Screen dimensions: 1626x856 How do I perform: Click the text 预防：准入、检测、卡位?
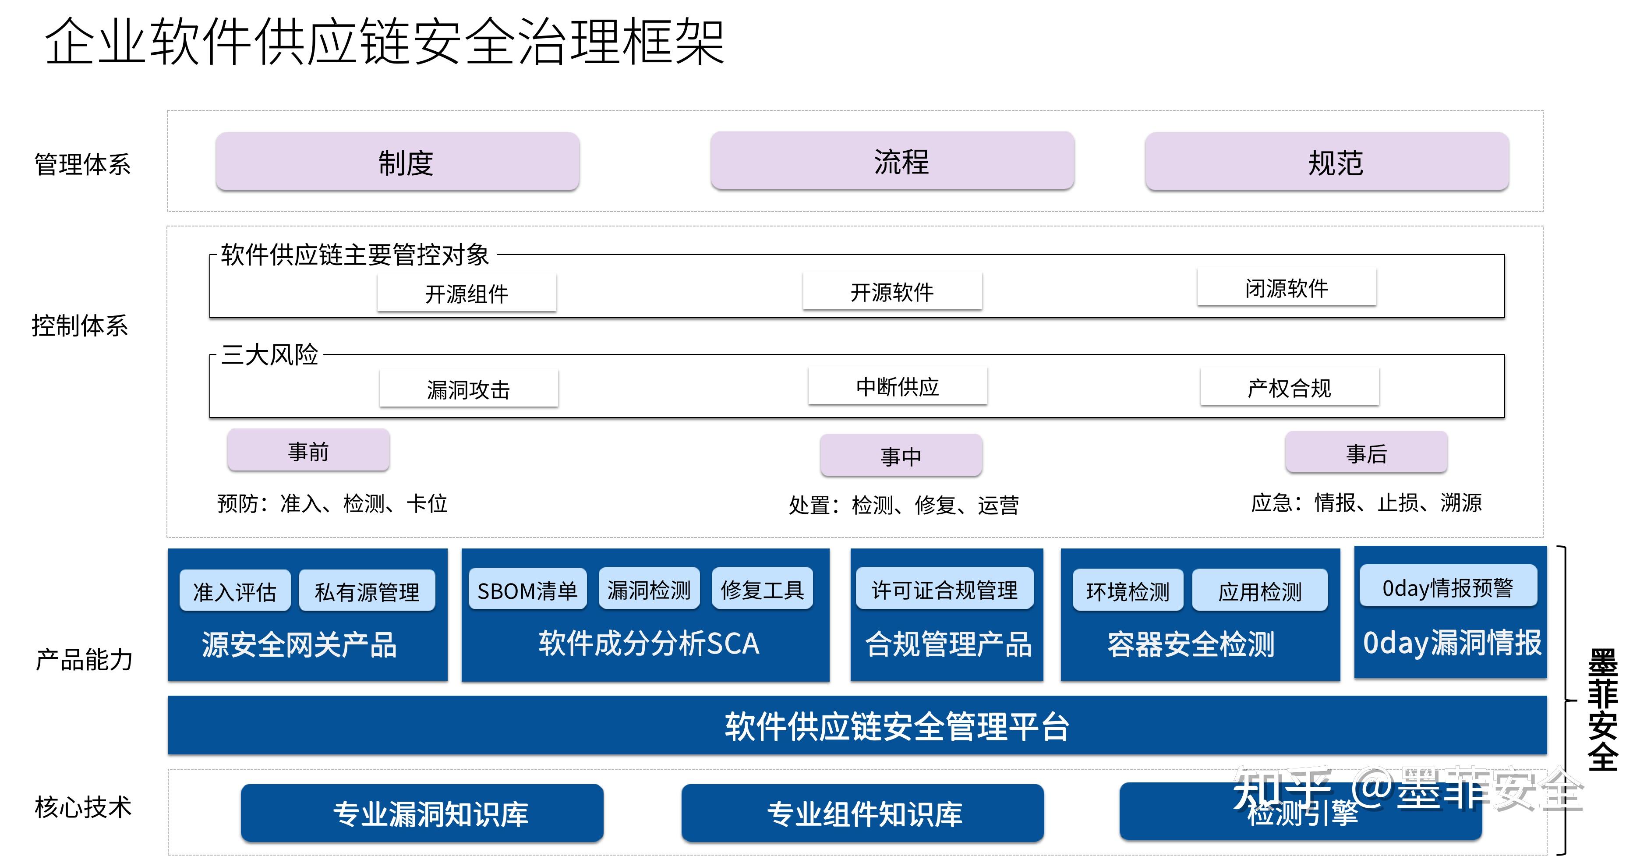coord(332,503)
